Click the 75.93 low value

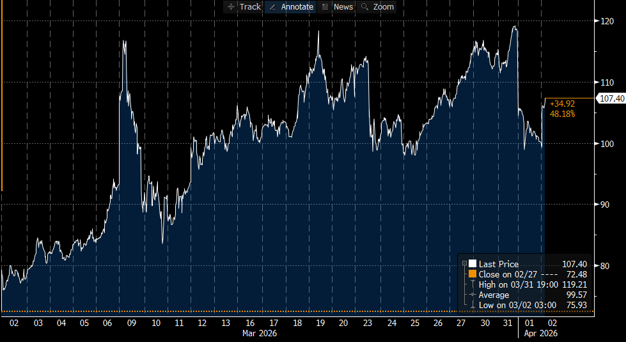tap(577, 306)
